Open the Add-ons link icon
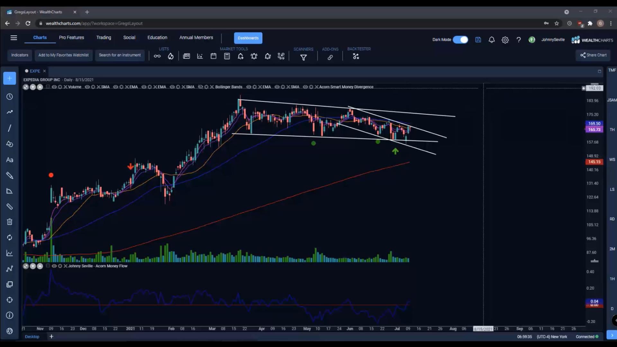This screenshot has height=347, width=617. [x=330, y=58]
